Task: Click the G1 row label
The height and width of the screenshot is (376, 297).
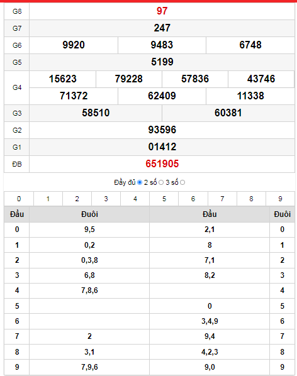Action: pos(17,147)
